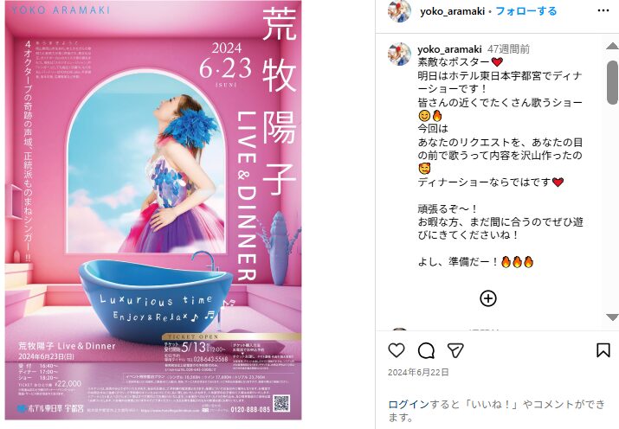Like the post with the heart icon
619x429 pixels.
[x=397, y=350]
